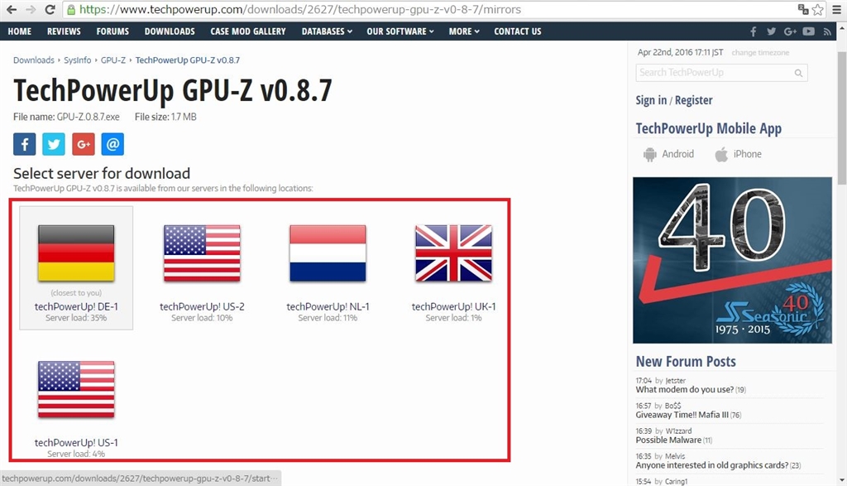
Task: Share on Twitter using the bird button
Action: 54,144
